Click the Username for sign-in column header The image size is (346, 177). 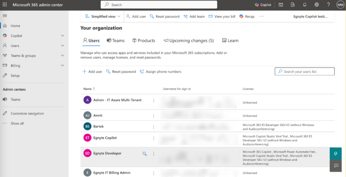[177, 89]
